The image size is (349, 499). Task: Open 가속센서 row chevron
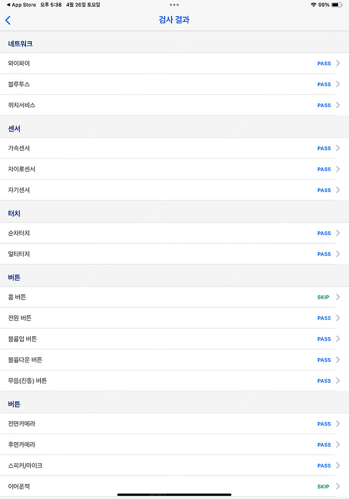point(338,148)
